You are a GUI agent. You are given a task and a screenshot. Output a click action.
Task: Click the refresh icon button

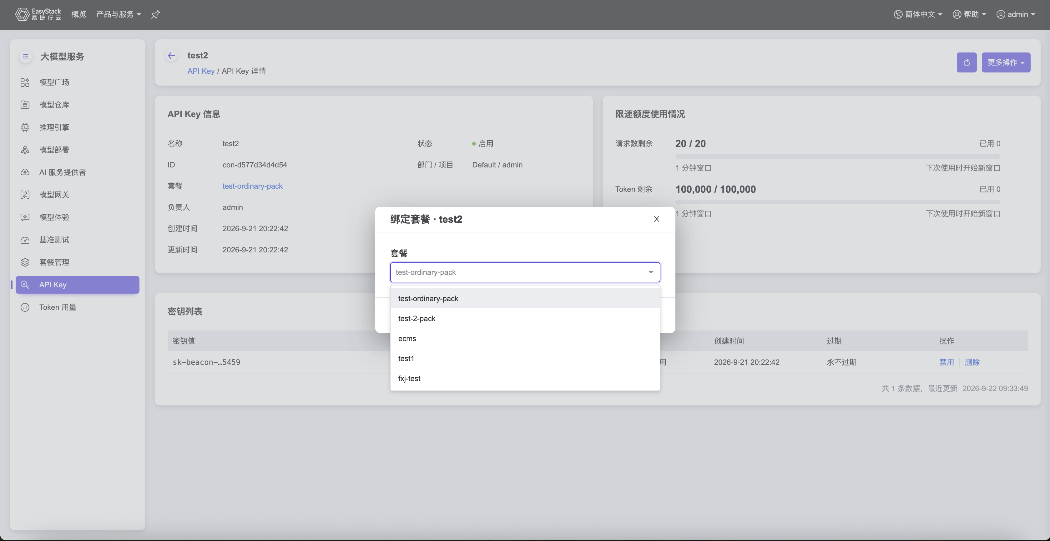[x=967, y=62]
